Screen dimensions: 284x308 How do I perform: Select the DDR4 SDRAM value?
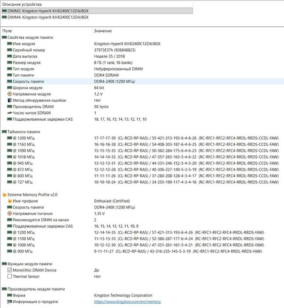click(106, 75)
